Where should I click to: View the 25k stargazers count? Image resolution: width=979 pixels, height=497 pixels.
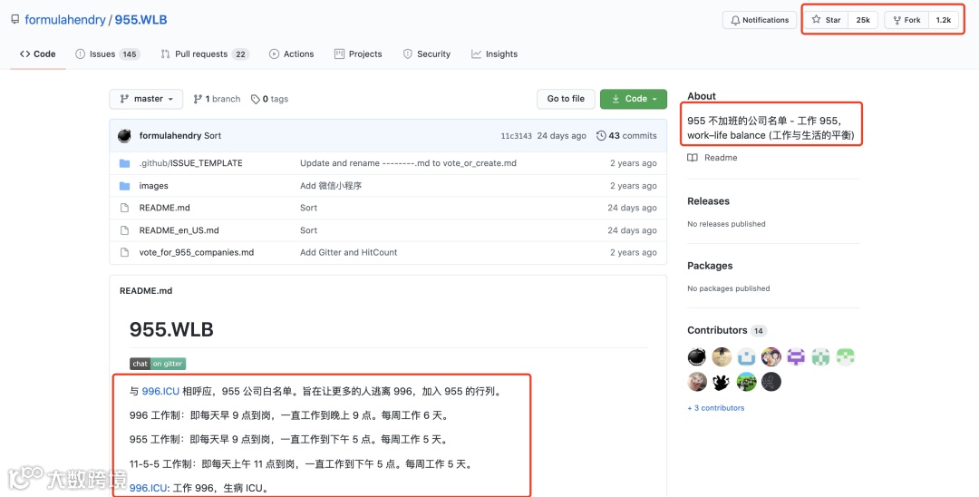pyautogui.click(x=863, y=20)
